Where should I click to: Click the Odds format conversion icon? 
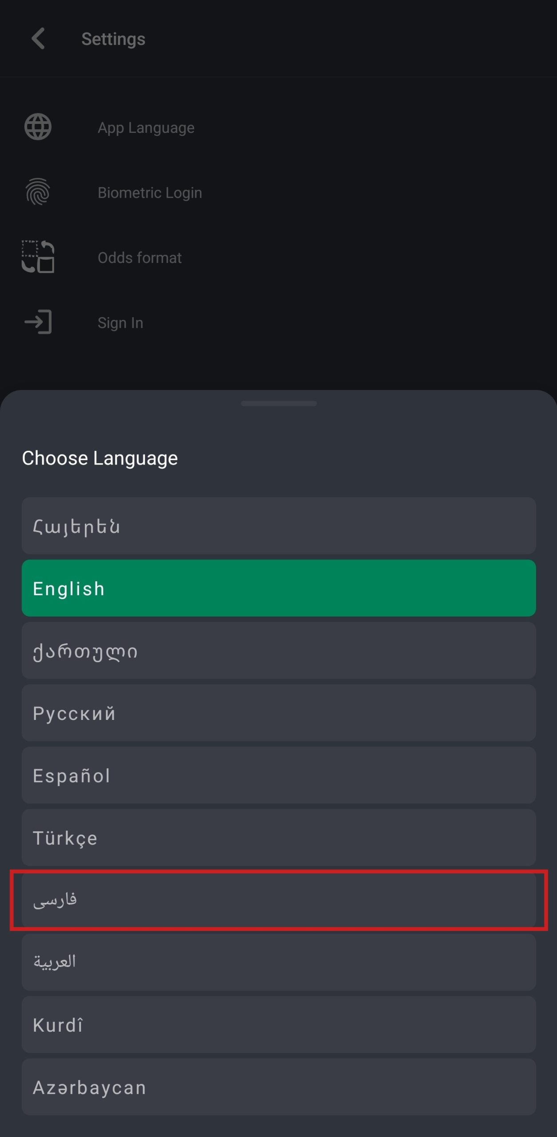[x=38, y=257]
